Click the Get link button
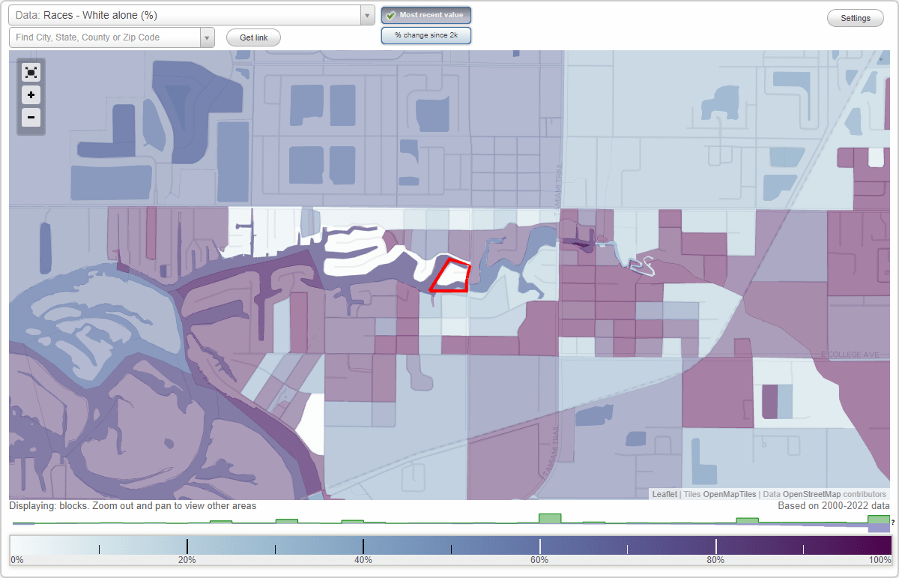 (x=253, y=37)
